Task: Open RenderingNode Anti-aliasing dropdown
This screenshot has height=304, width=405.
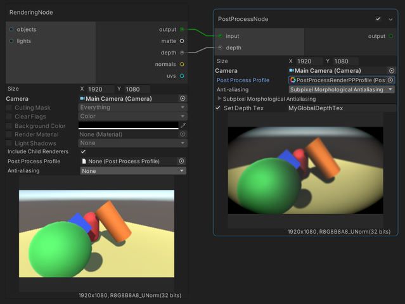Action: click(132, 171)
